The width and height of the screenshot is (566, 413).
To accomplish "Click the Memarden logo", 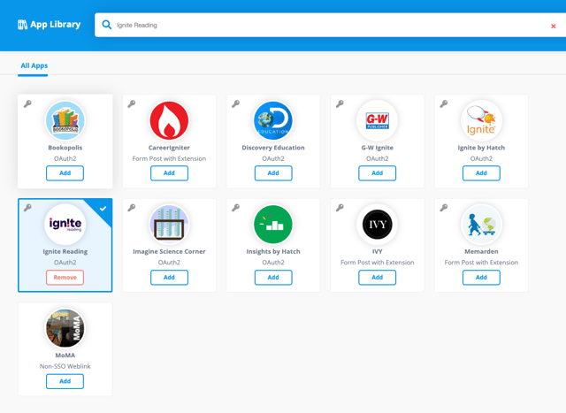I will 481,225.
